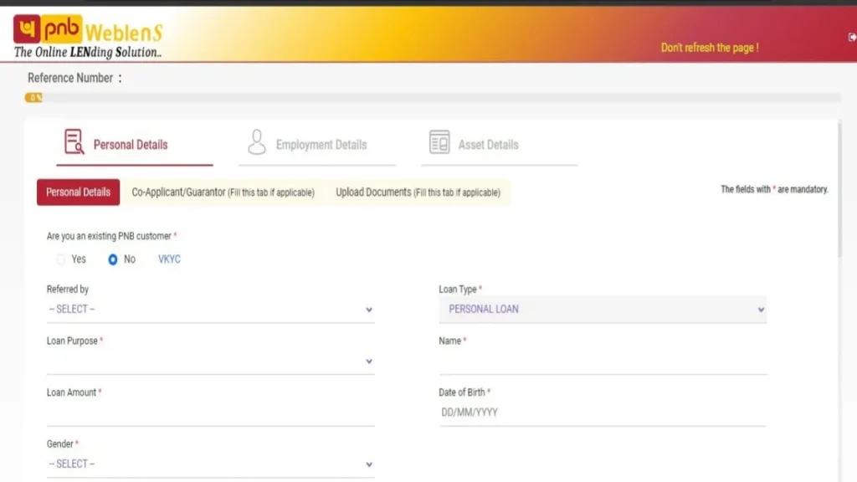This screenshot has width=857, height=482.
Task: Switch to Employment Details tab
Action: pyautogui.click(x=321, y=145)
